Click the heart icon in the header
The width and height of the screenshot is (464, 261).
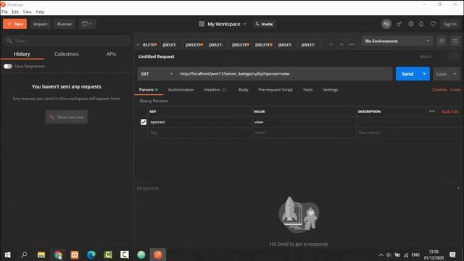point(433,24)
